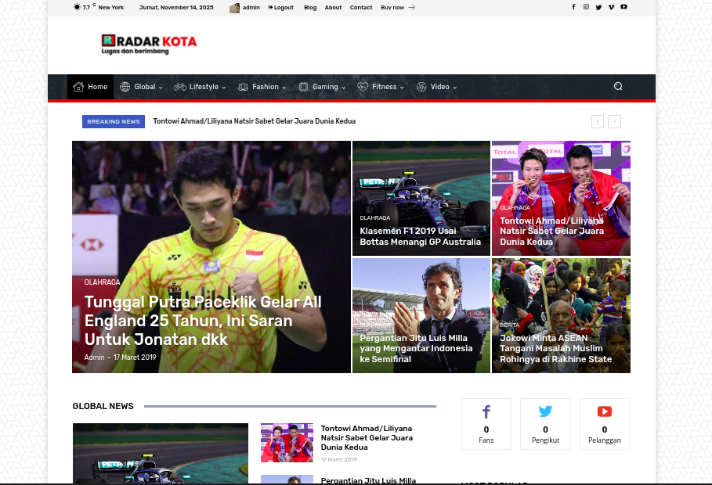This screenshot has width=712, height=485.
Task: Open the Klasemen F1 2019 article thumbnail
Action: [421, 198]
